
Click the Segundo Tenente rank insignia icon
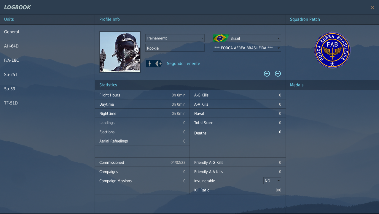pos(154,64)
